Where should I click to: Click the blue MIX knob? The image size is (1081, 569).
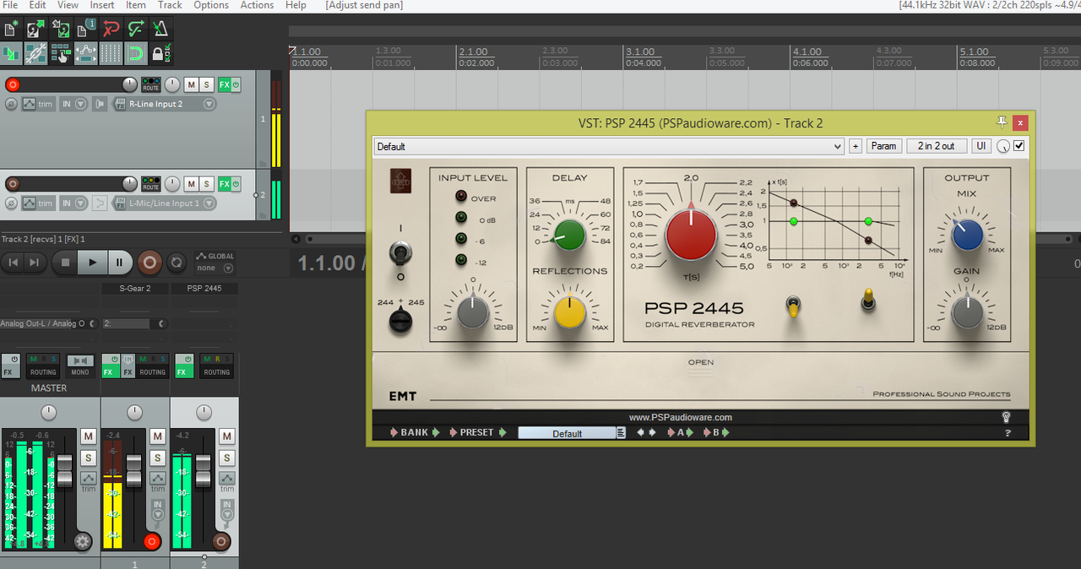pyautogui.click(x=968, y=236)
